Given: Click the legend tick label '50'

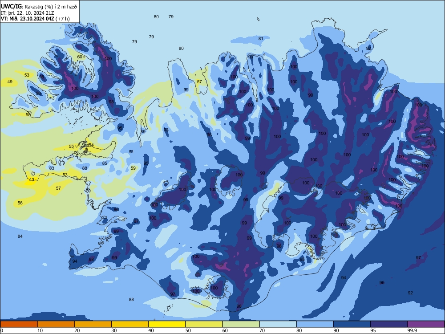Looking at the screenshot, I should pos(188,330).
